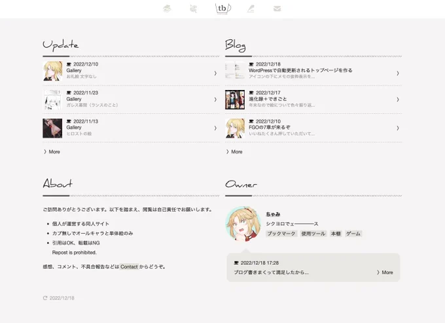Viewport: 445px width, 323px height.
Task: Open the quill pen blog icon
Action: click(251, 8)
